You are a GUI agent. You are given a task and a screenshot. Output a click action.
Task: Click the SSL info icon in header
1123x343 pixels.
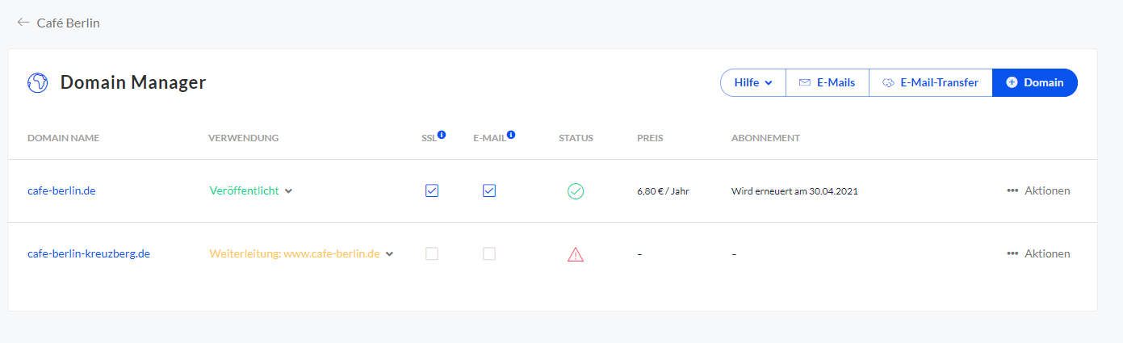(x=442, y=136)
